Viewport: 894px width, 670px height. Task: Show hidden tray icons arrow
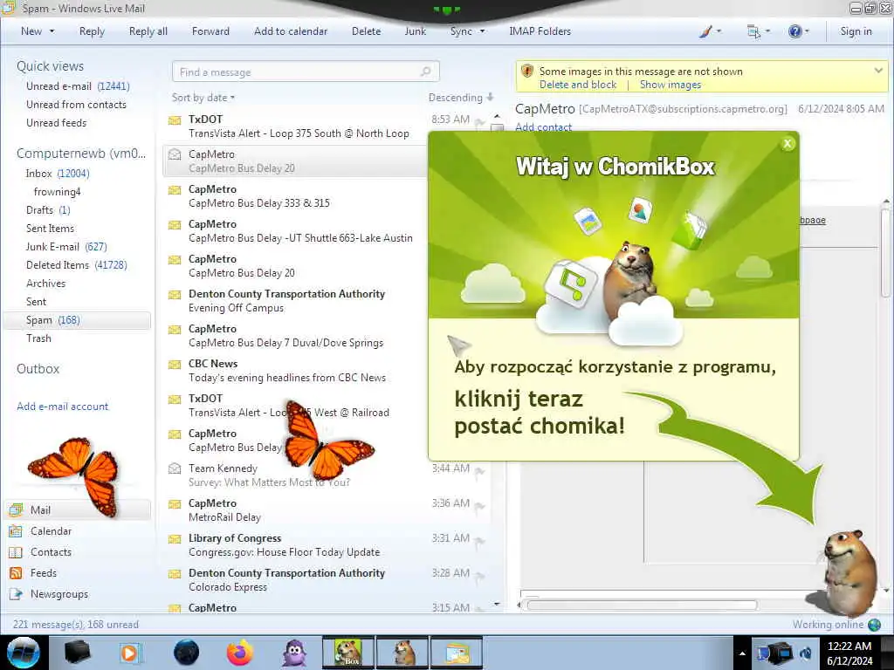[x=742, y=653]
